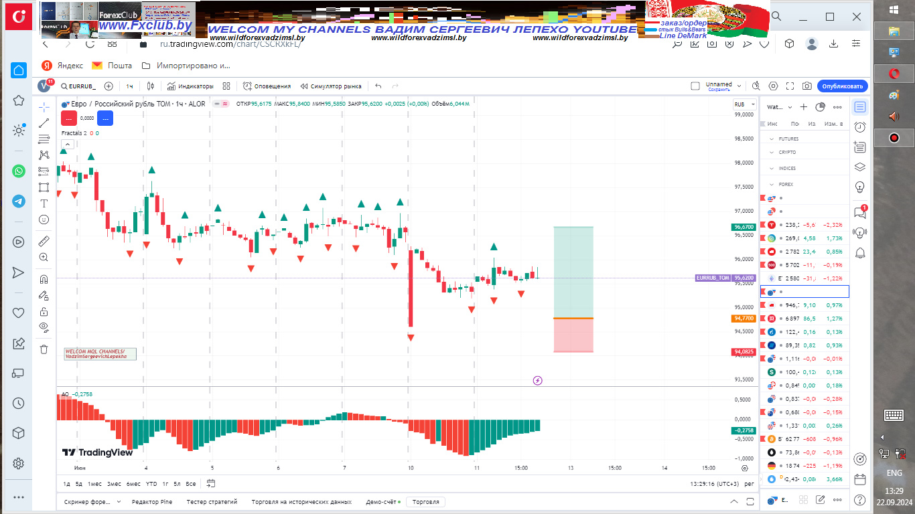This screenshot has width=915, height=514.
Task: Select the Text annotation tool
Action: tap(44, 203)
